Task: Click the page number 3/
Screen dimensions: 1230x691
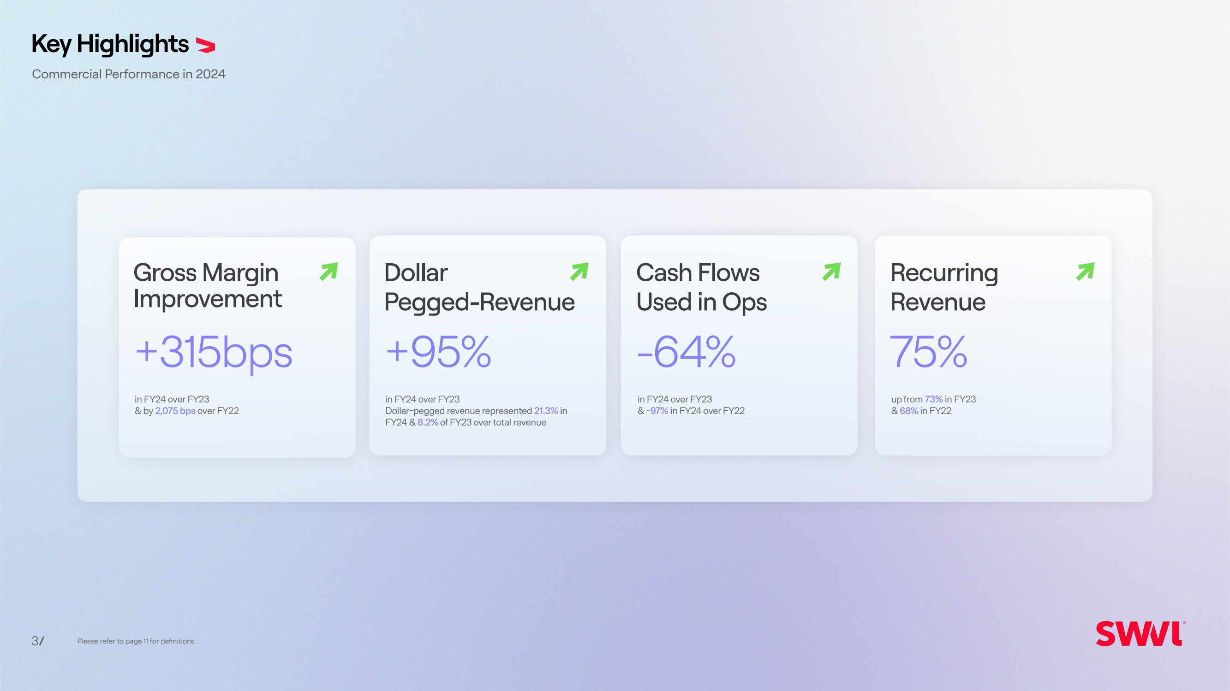Action: [x=38, y=641]
